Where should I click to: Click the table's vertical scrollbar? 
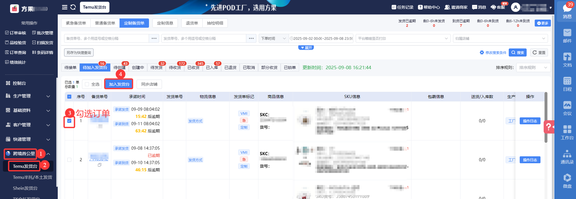(546, 117)
